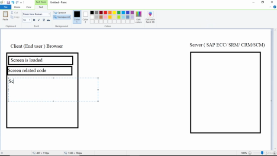Click 'Server ( SAP ECC/ SRM/ CRM/SCM)' heading

coord(227,45)
